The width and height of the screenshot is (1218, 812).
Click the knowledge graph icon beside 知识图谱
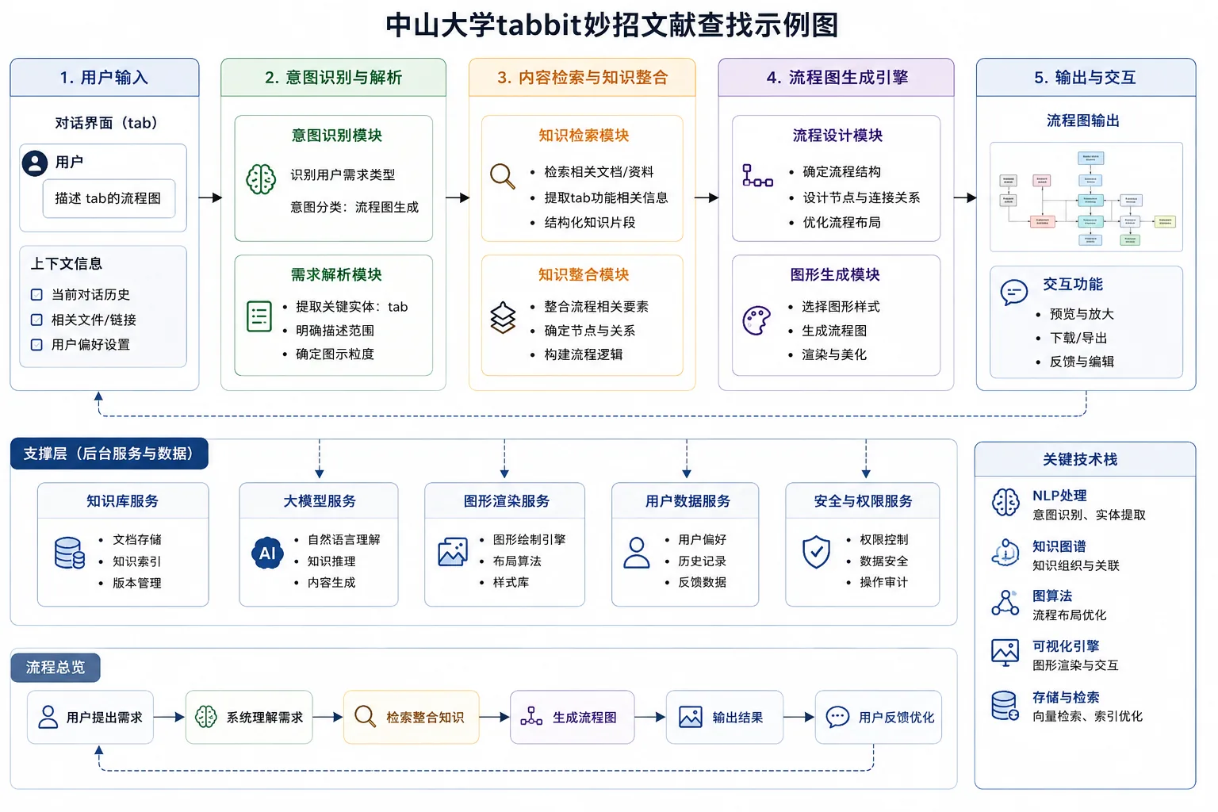point(1005,553)
